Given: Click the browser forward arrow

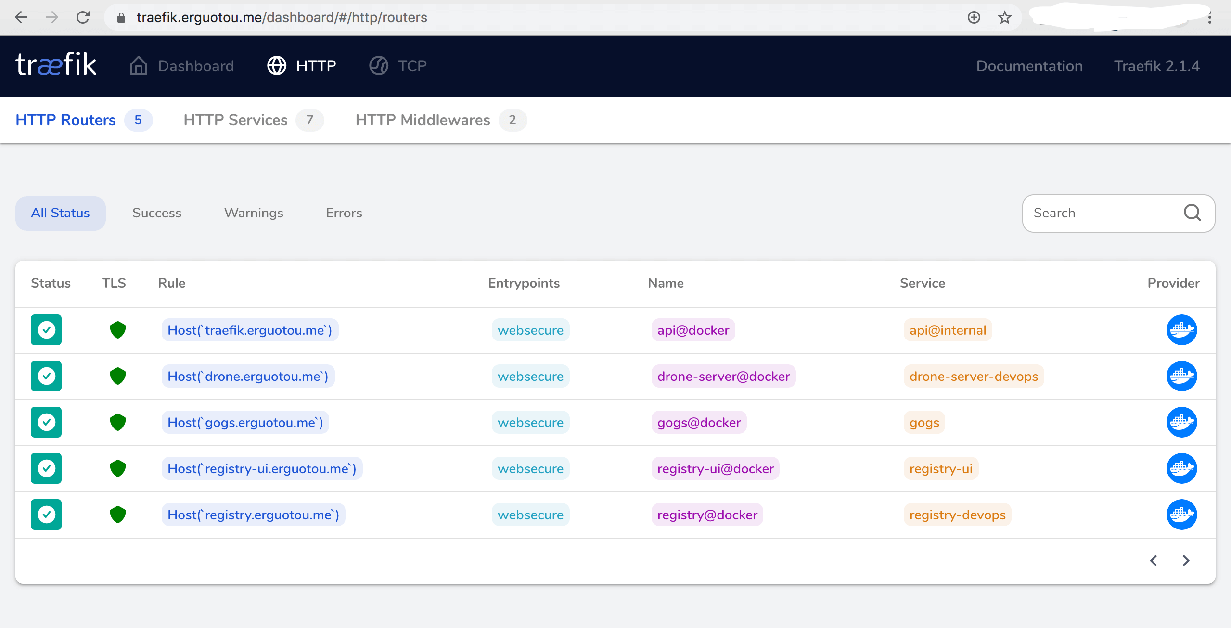Looking at the screenshot, I should [52, 17].
